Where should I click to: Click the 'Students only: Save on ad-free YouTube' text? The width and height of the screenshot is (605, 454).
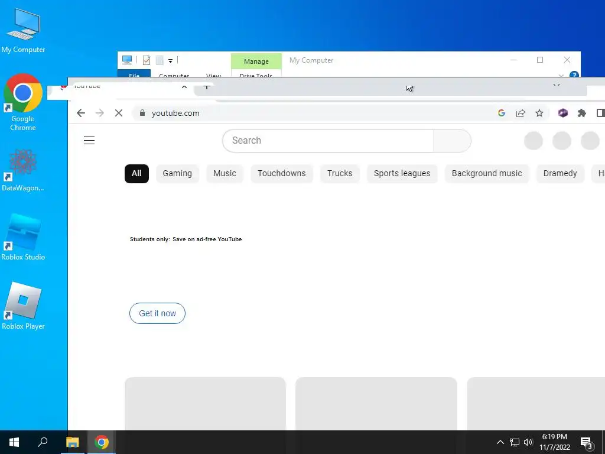pos(186,239)
